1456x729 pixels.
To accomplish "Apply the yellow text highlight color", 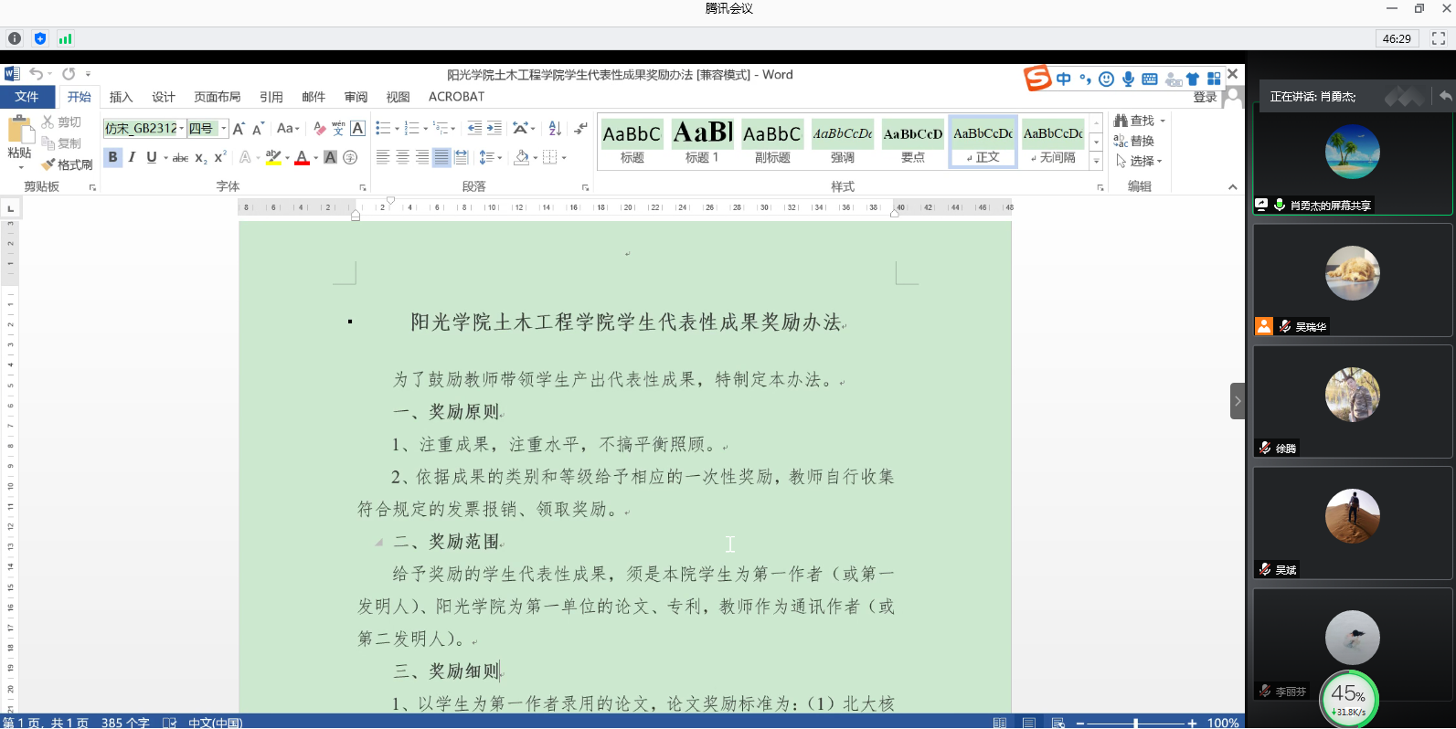I will (x=272, y=157).
